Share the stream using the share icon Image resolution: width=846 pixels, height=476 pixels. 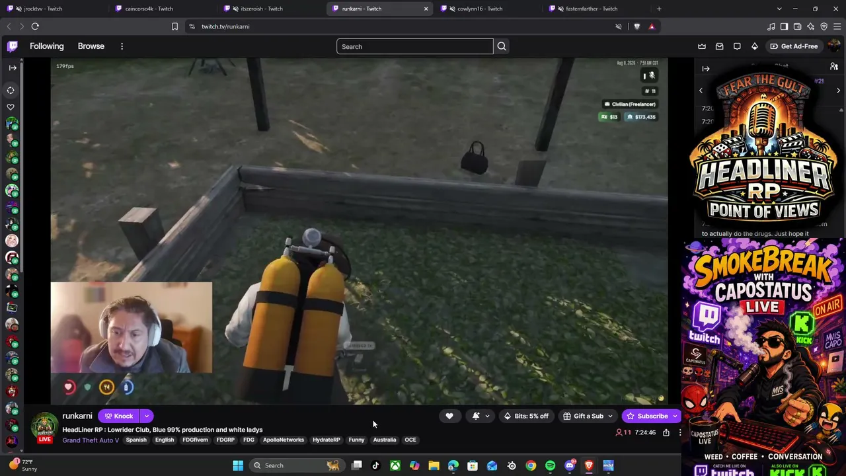(x=666, y=432)
